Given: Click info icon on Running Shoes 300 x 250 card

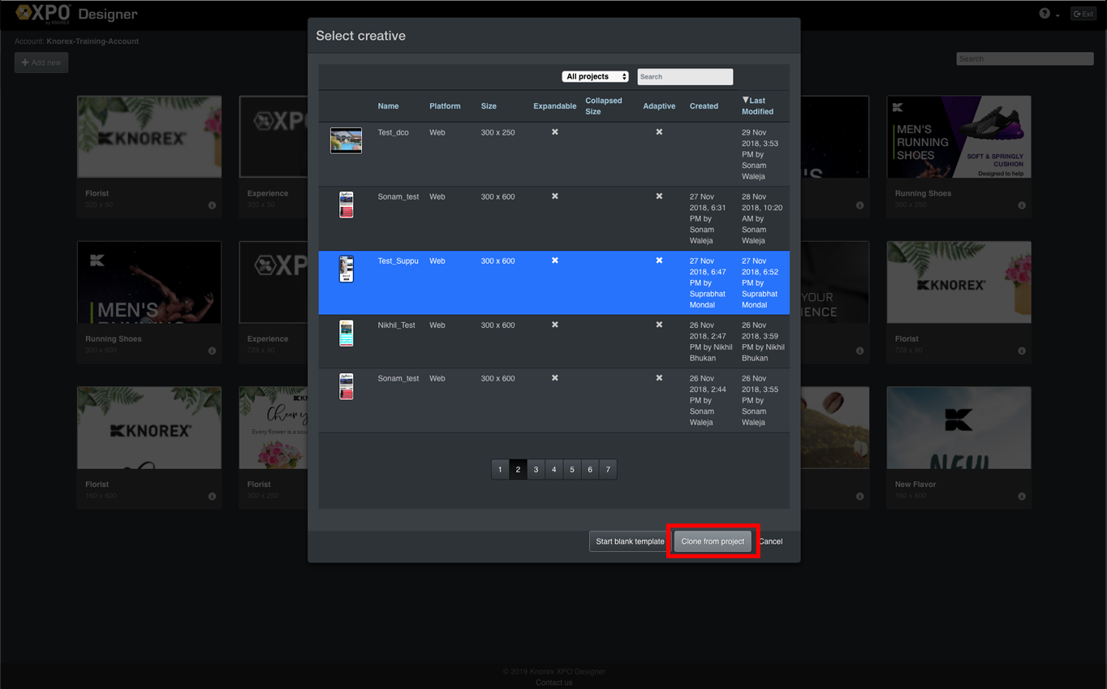Looking at the screenshot, I should tap(1022, 205).
